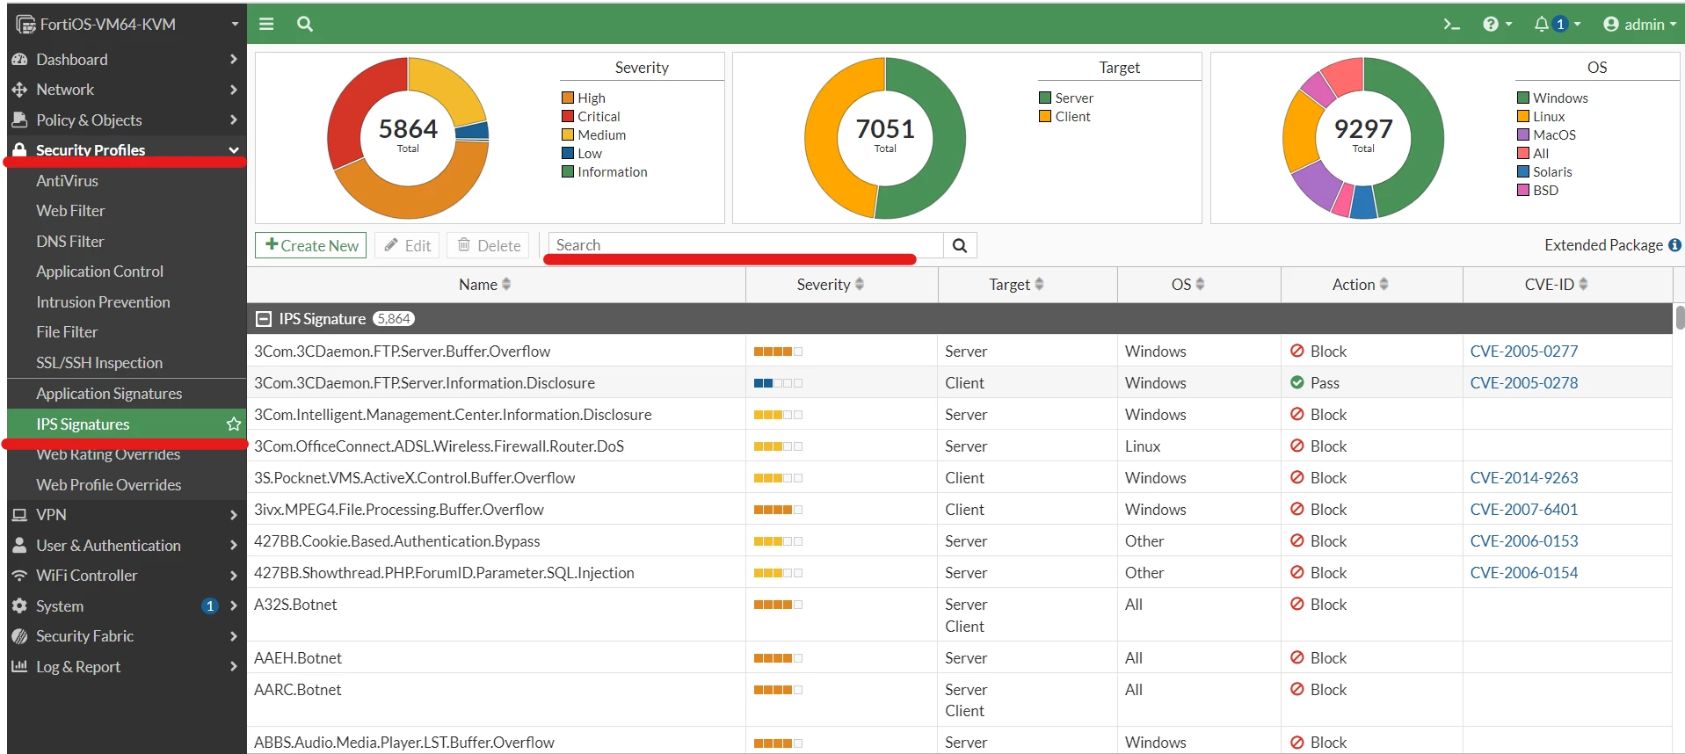
Task: Open Intrusion Prevention in sidebar
Action: [x=103, y=302]
